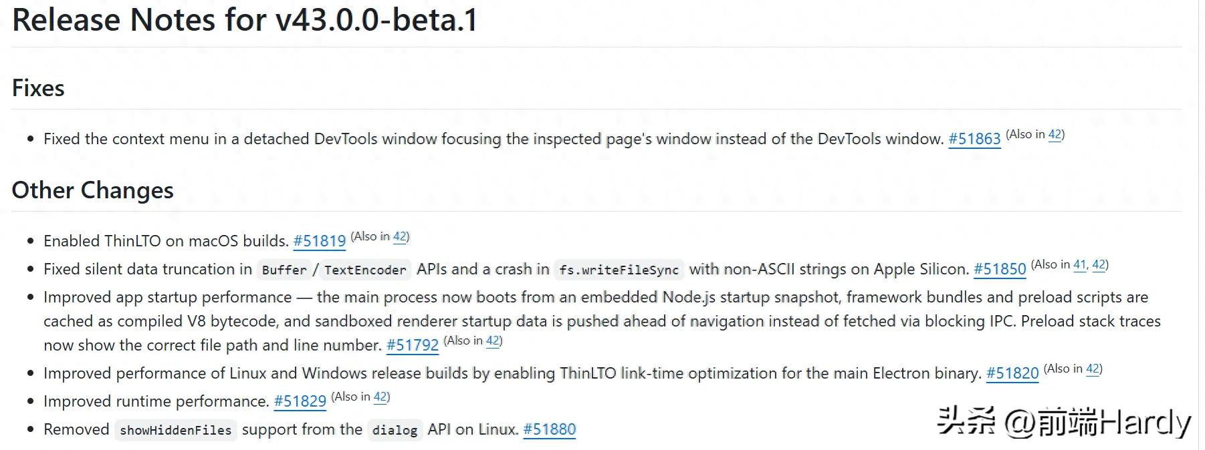Screen dimensions: 1205x450
Task: Click the Other Changes section heading
Action: pyautogui.click(x=93, y=190)
